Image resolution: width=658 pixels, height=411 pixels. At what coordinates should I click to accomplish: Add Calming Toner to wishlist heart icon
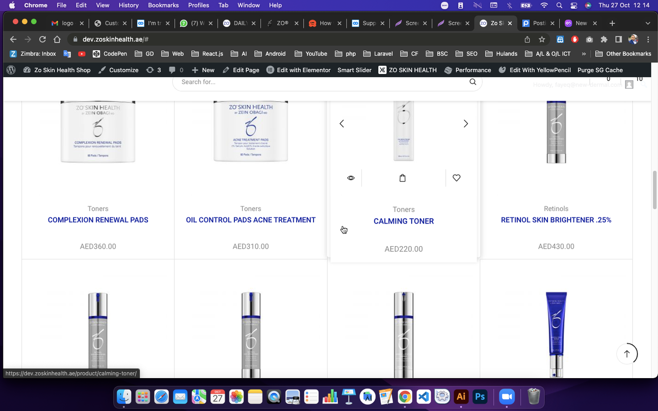click(x=456, y=178)
